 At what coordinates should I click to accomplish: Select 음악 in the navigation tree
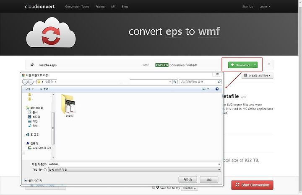33,126
